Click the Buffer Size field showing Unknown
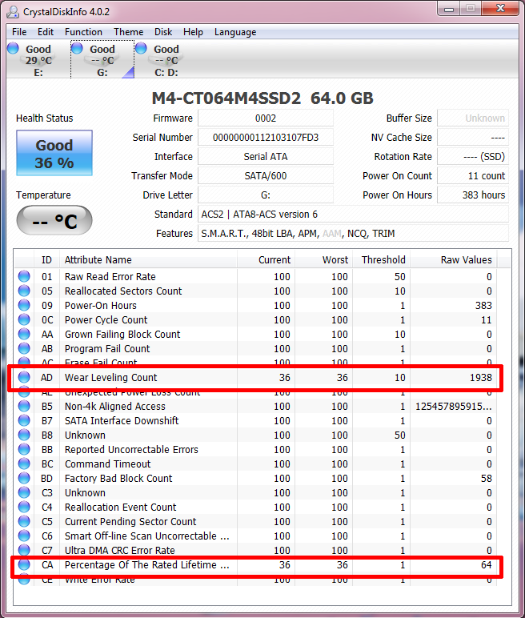This screenshot has height=618, width=525. coord(473,118)
